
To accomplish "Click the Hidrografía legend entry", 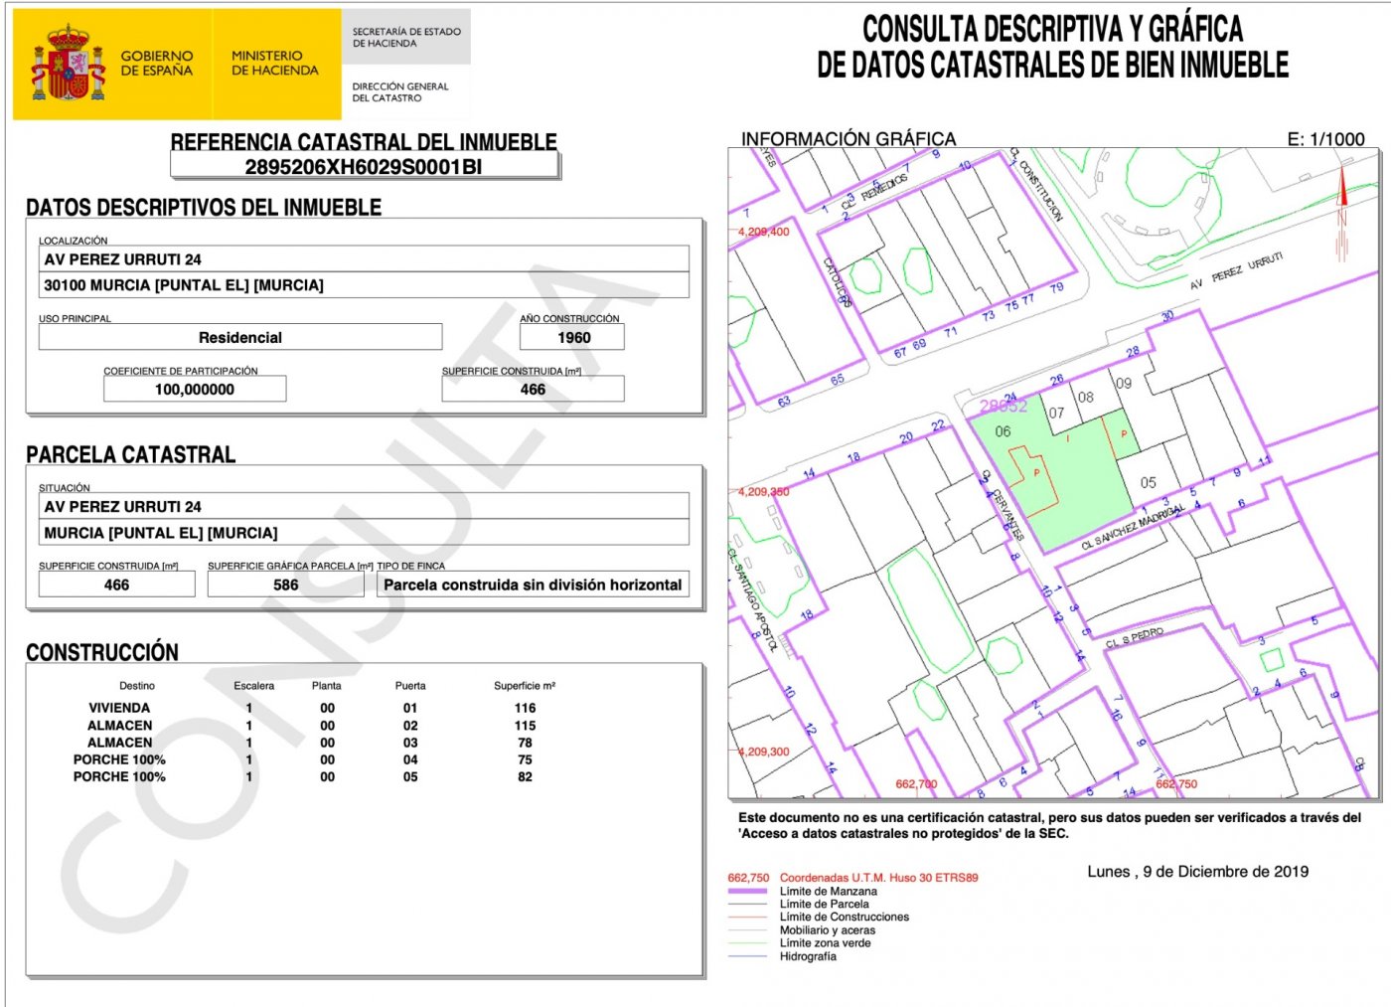I will click(807, 956).
